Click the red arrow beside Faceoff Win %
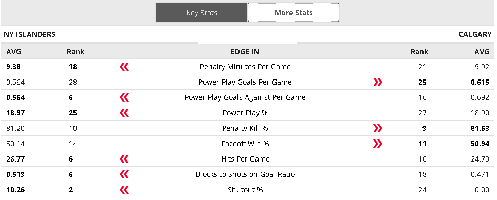The height and width of the screenshot is (200, 497). click(x=378, y=144)
